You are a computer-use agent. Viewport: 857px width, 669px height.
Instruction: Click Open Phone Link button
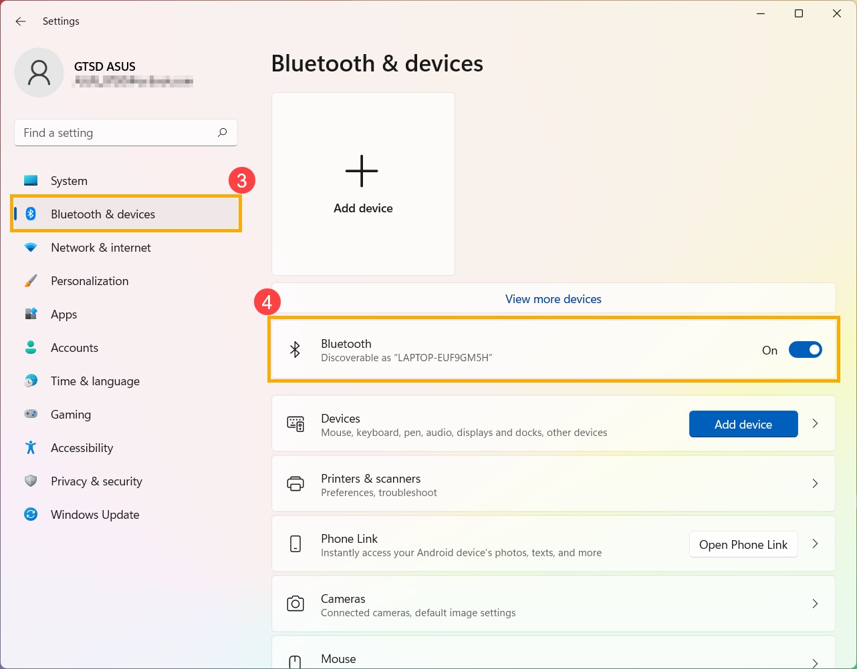coord(743,545)
